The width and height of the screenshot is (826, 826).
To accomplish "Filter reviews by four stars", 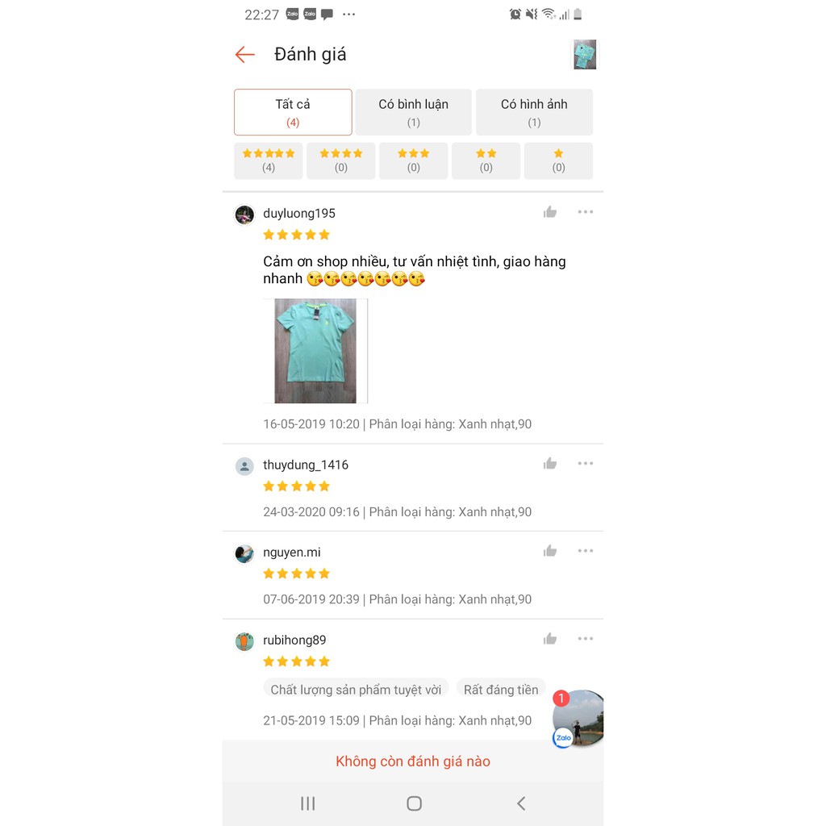I will pyautogui.click(x=341, y=161).
